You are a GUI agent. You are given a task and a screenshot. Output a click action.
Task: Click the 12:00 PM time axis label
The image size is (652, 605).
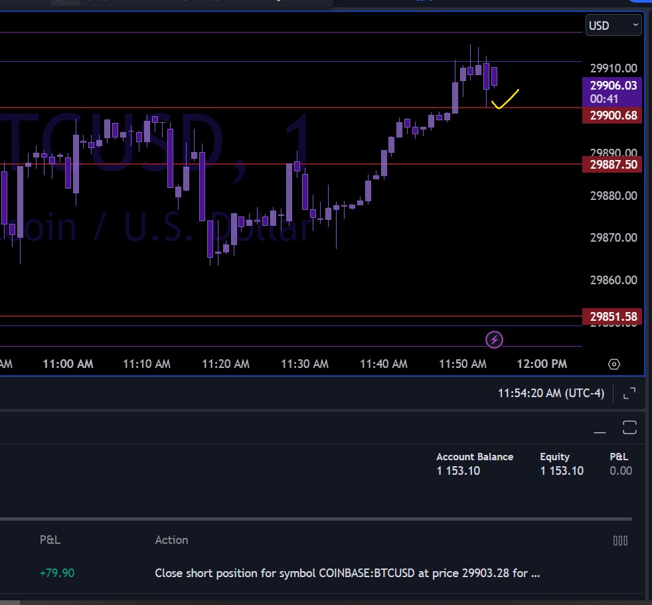coord(542,364)
